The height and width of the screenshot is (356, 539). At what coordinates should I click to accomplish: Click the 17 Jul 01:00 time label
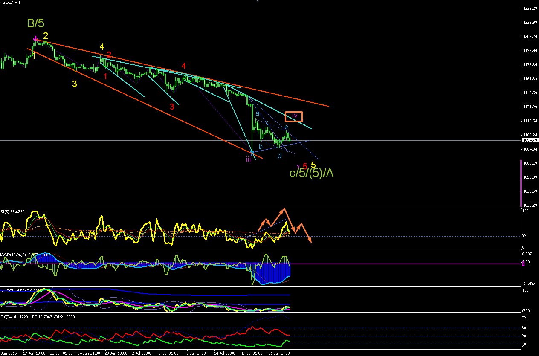point(253,353)
